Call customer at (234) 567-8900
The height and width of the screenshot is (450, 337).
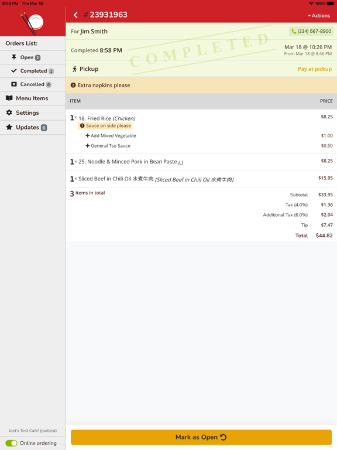point(311,31)
